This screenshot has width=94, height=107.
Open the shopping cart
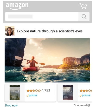tap(83, 6)
